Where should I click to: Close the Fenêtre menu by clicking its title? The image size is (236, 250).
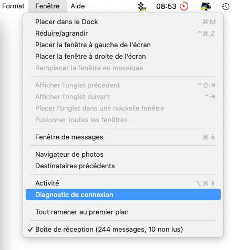(47, 6)
